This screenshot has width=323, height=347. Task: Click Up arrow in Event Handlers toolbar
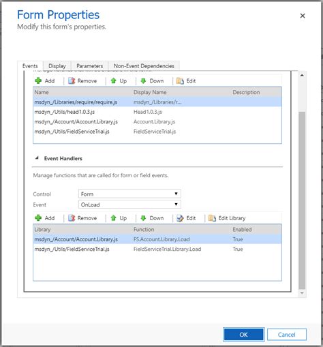click(x=113, y=218)
